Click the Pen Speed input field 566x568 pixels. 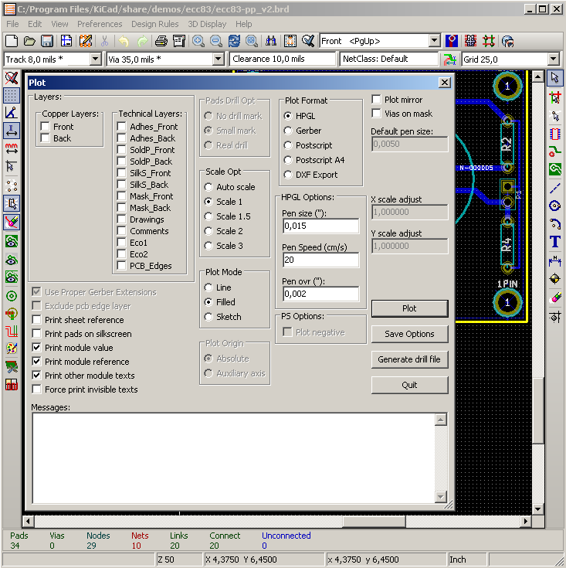320,260
